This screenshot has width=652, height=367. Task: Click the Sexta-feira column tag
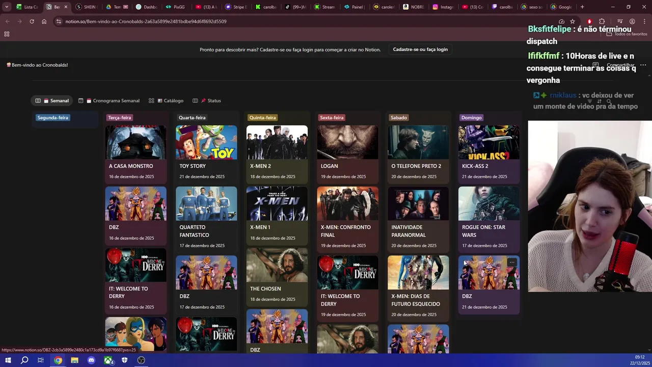point(332,118)
